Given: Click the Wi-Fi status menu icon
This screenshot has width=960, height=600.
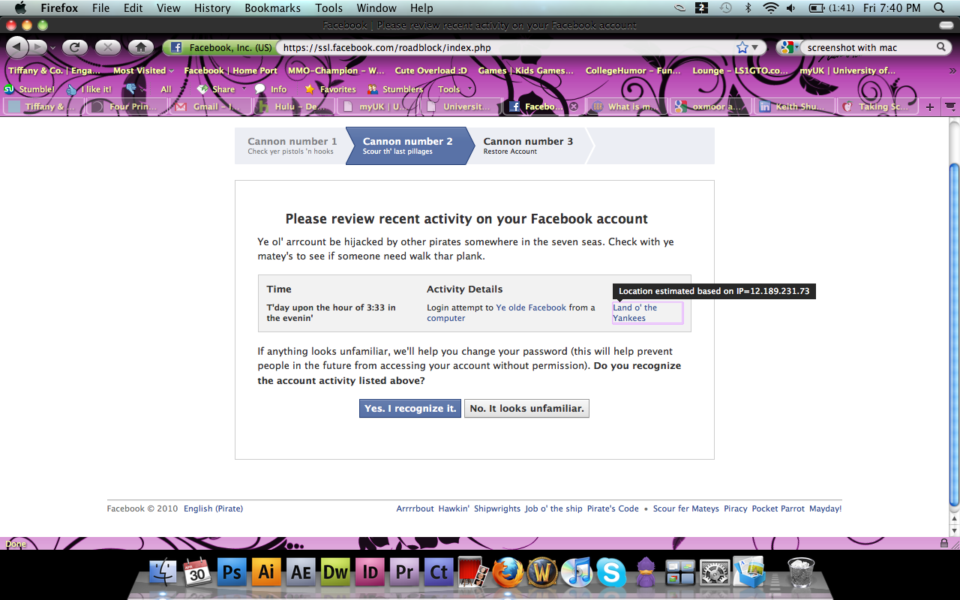Looking at the screenshot, I should pos(770,8).
